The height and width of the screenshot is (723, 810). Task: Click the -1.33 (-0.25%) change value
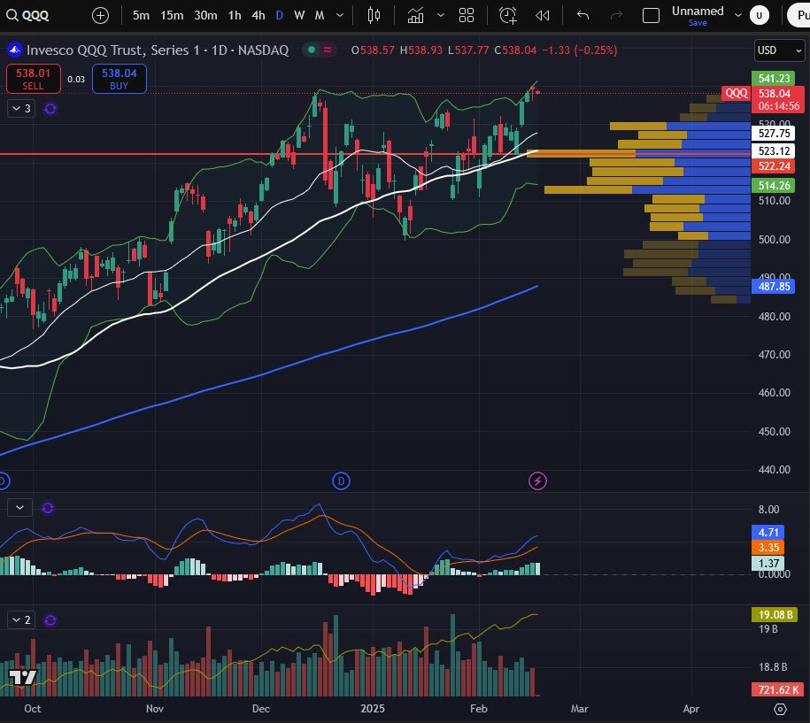[580, 50]
